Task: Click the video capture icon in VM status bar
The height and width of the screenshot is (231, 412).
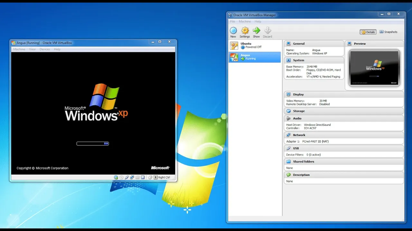Action: click(143, 177)
